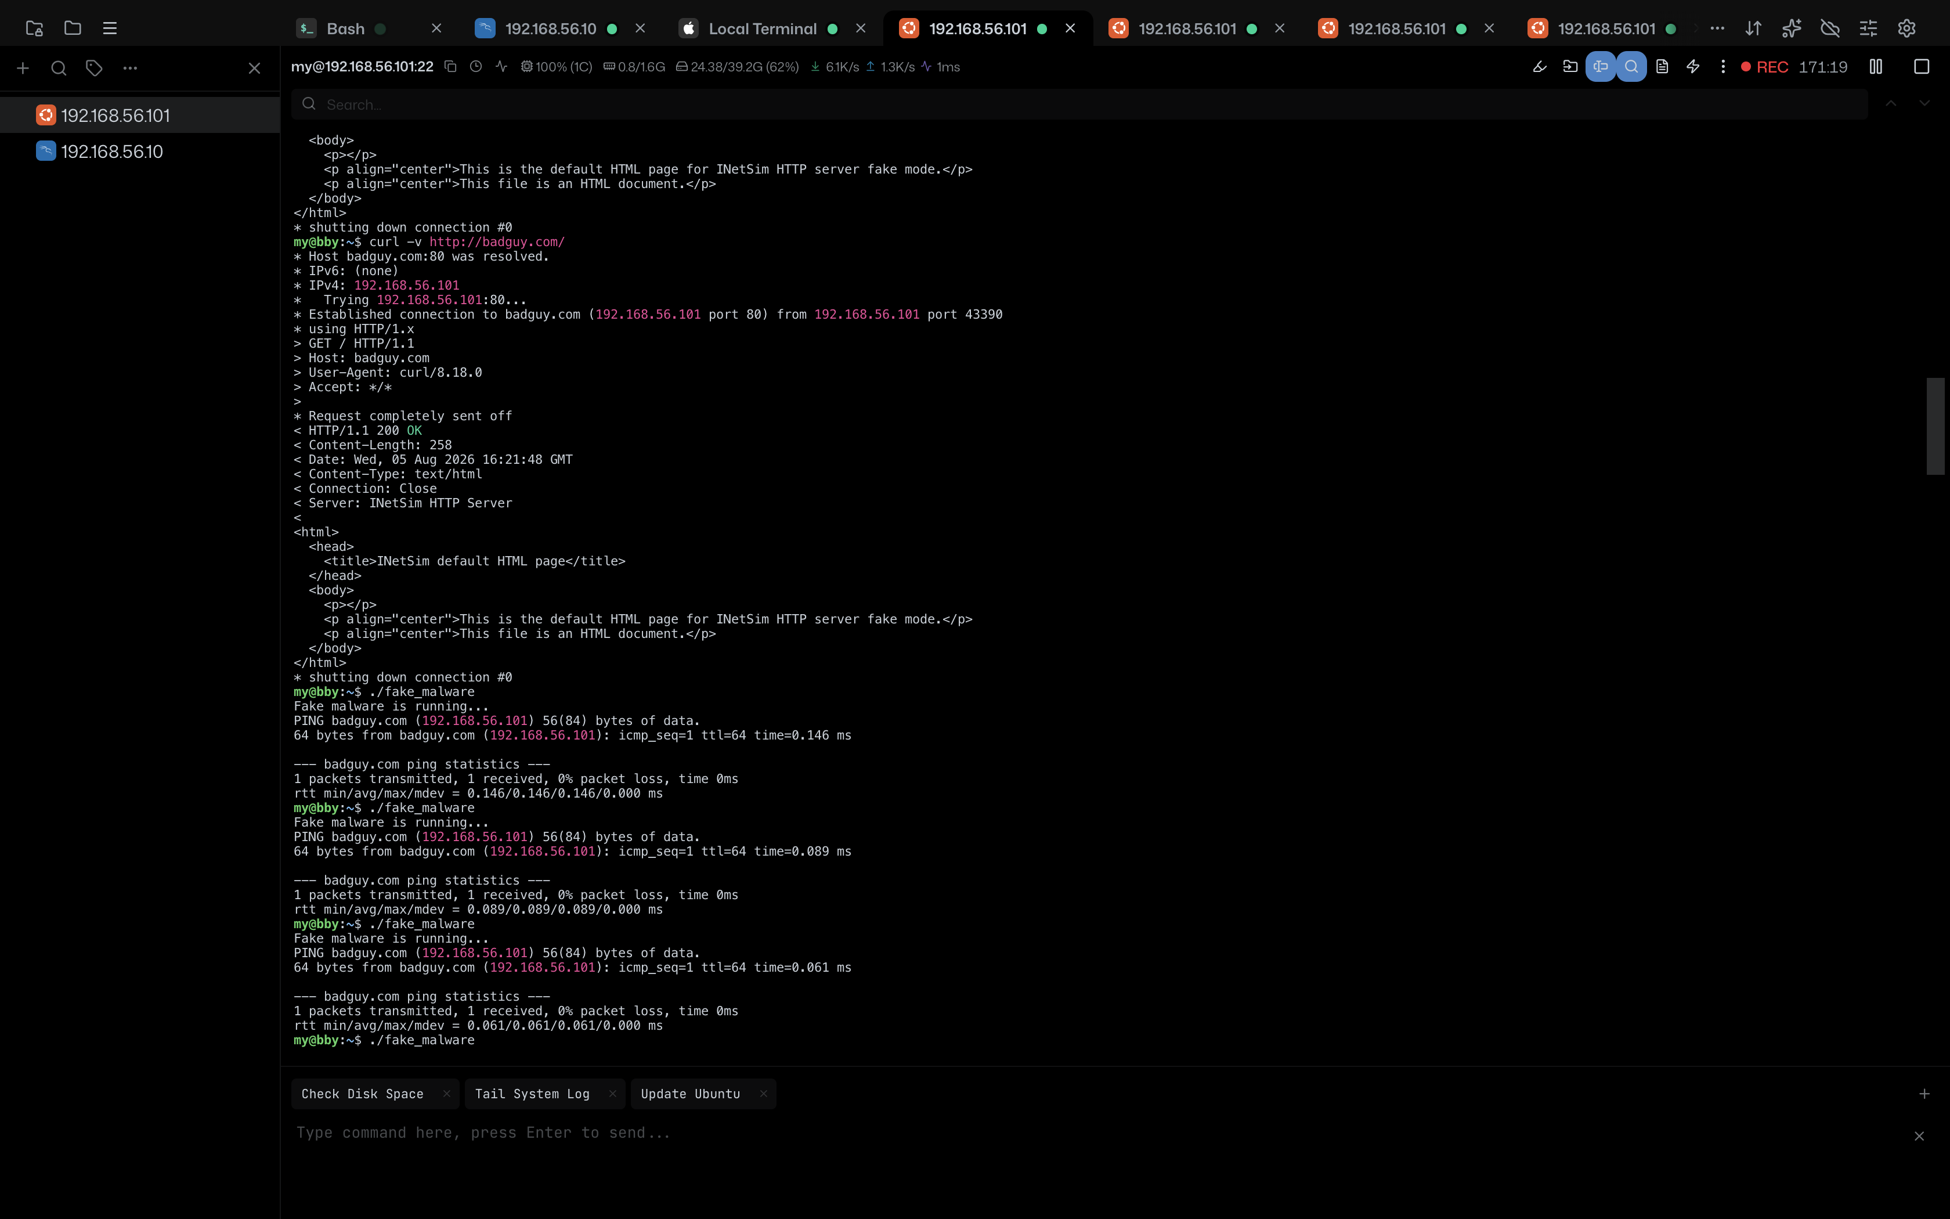This screenshot has height=1219, width=1950.
Task: Add a new snippet with plus button
Action: [x=1924, y=1094]
